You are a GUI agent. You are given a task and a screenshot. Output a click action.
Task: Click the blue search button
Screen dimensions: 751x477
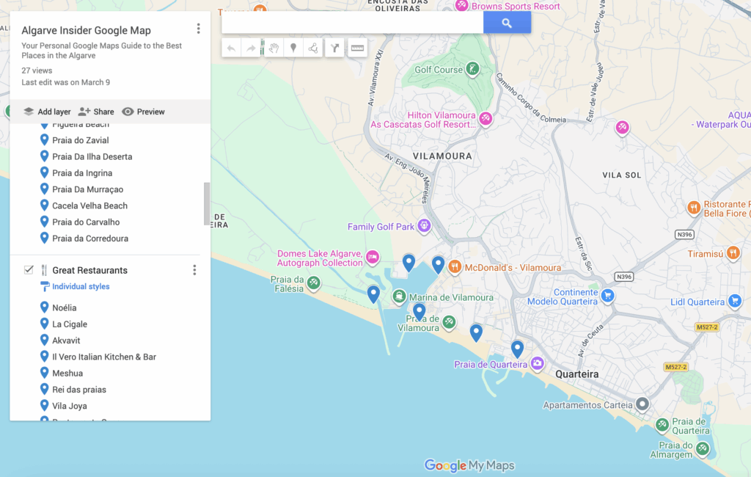507,23
